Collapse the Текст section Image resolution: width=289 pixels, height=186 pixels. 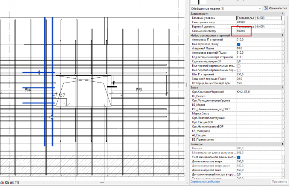[x=282, y=88]
